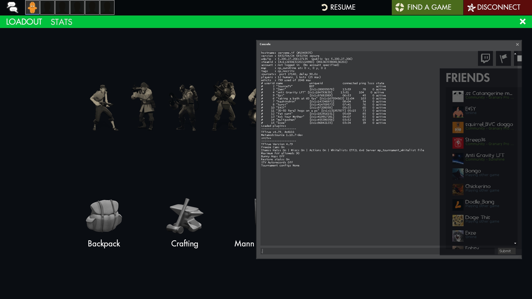Image resolution: width=532 pixels, height=299 pixels.
Task: Select the orange character loadout slot
Action: pos(32,7)
